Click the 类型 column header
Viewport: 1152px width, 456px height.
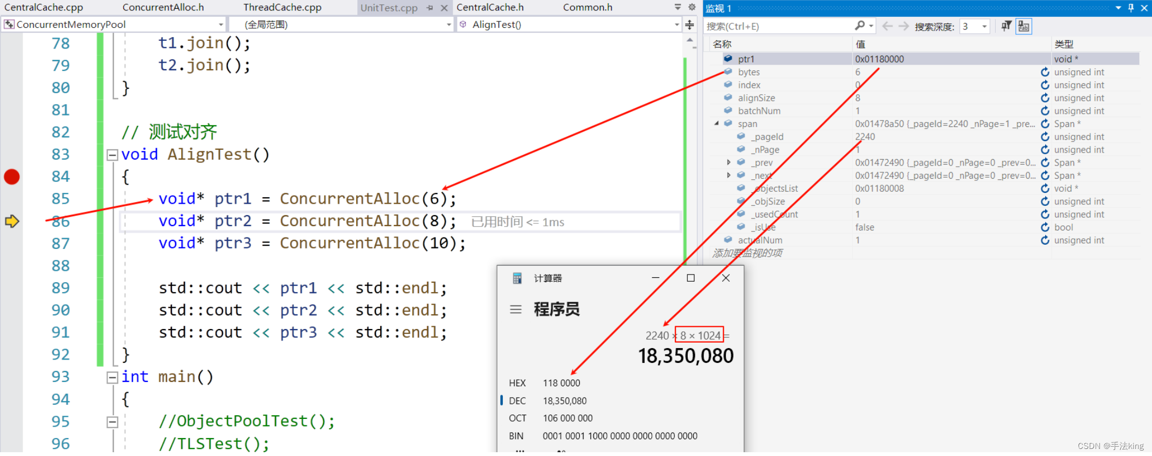(1064, 44)
